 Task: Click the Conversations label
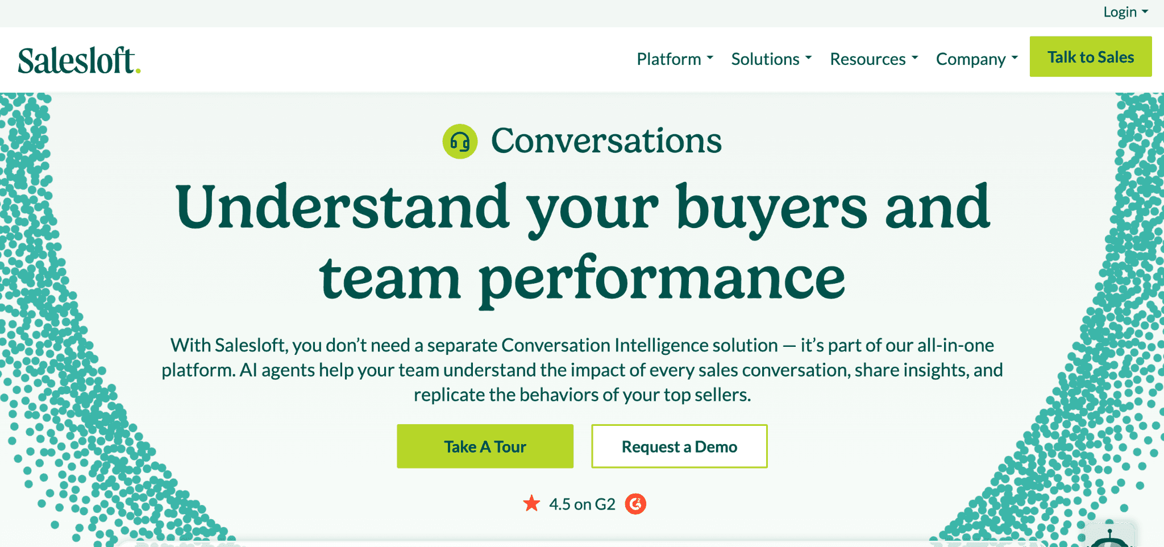click(606, 140)
